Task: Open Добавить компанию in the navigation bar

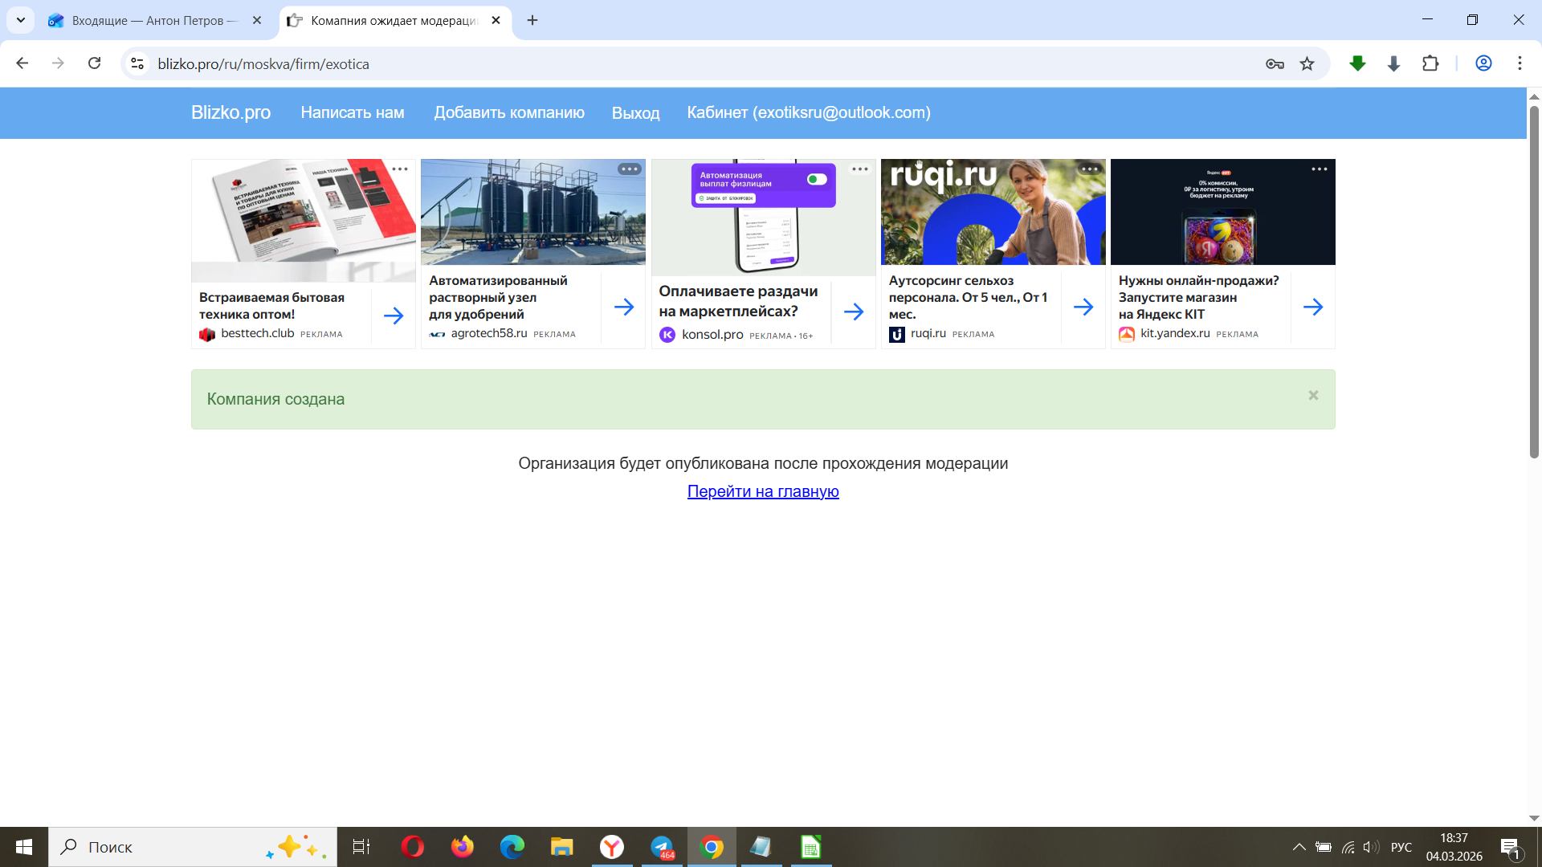Action: (x=509, y=113)
